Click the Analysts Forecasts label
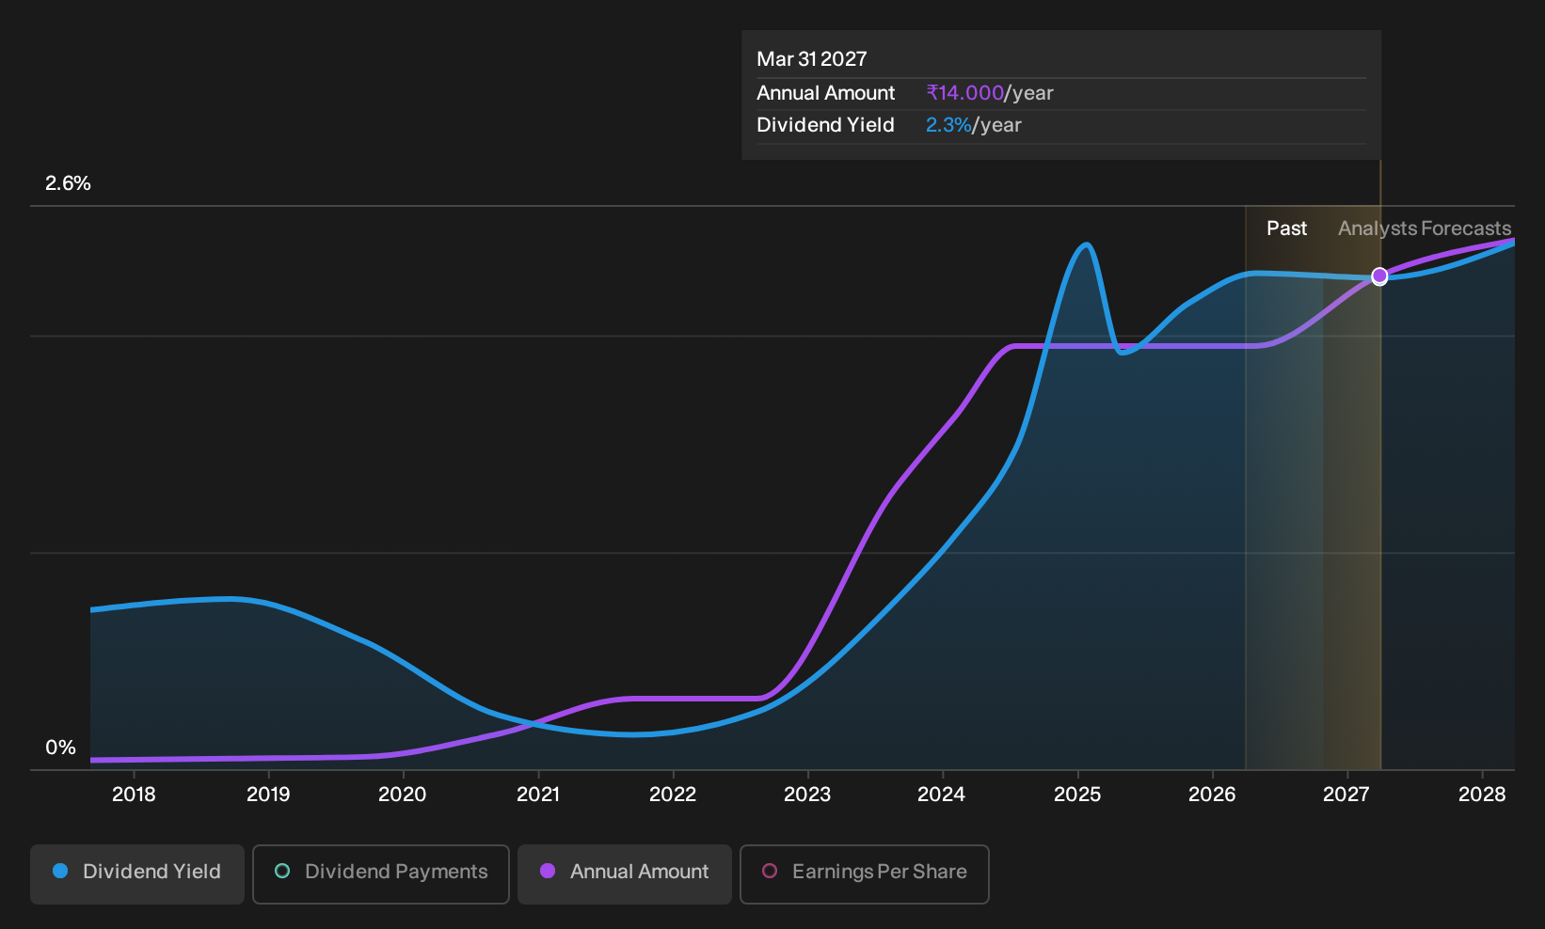The height and width of the screenshot is (929, 1545). tap(1425, 228)
